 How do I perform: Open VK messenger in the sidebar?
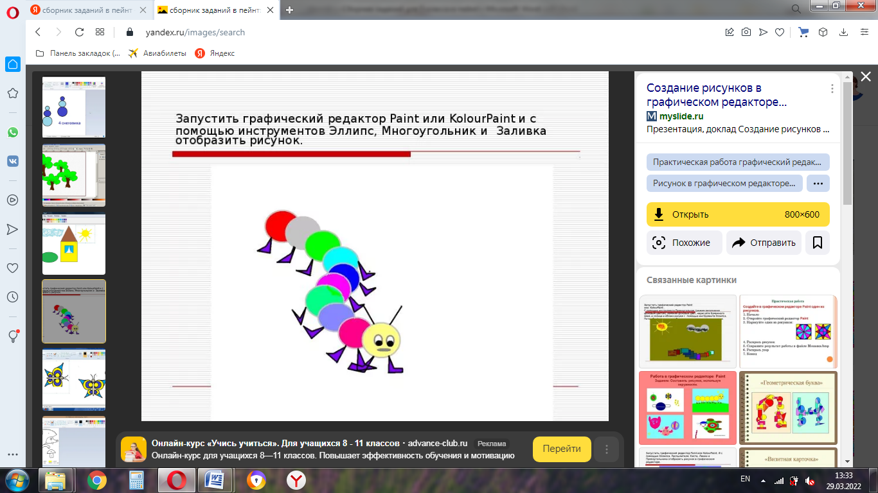(13, 161)
